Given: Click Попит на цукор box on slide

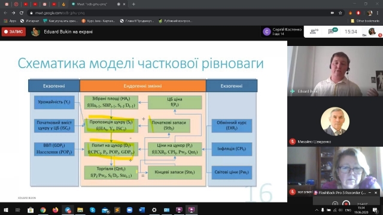Looking at the screenshot, I should click(x=111, y=149).
